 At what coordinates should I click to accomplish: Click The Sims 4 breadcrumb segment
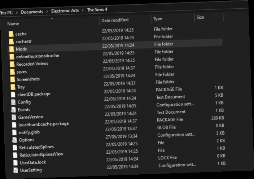click(97, 10)
